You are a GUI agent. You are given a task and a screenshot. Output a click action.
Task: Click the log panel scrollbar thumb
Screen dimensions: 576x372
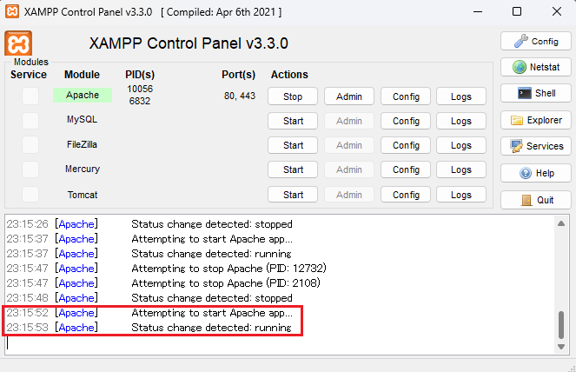562,325
